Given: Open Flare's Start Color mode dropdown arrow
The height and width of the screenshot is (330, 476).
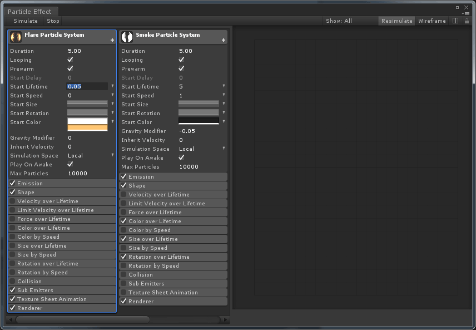Looking at the screenshot, I should click(113, 121).
